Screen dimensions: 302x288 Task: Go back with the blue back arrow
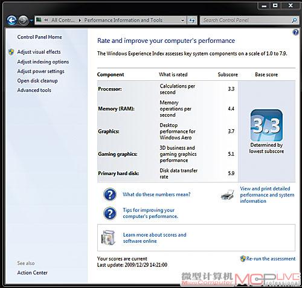11,20
